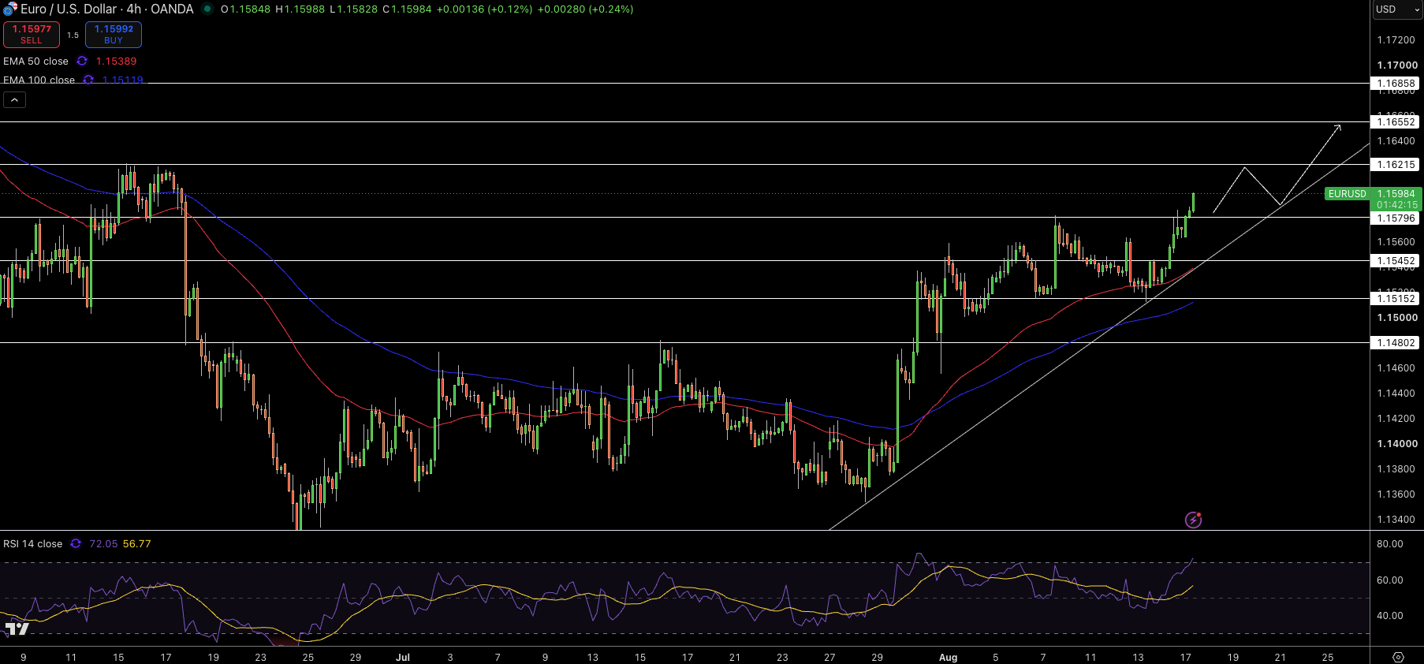
Task: Click the close price C1.15984 value
Action: pos(407,9)
